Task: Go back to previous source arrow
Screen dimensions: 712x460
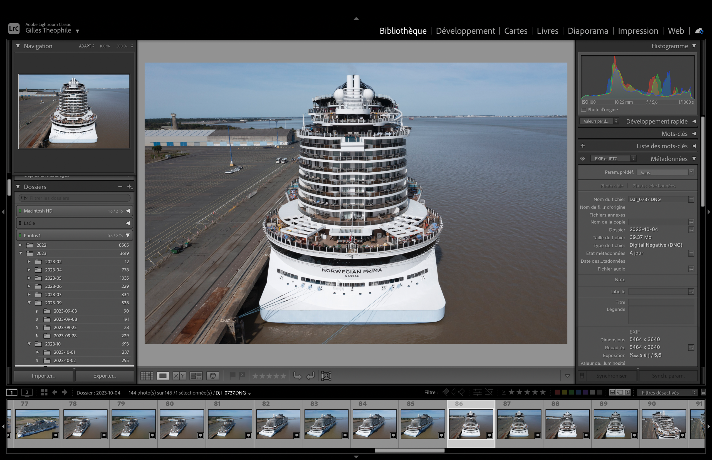Action: (55, 392)
